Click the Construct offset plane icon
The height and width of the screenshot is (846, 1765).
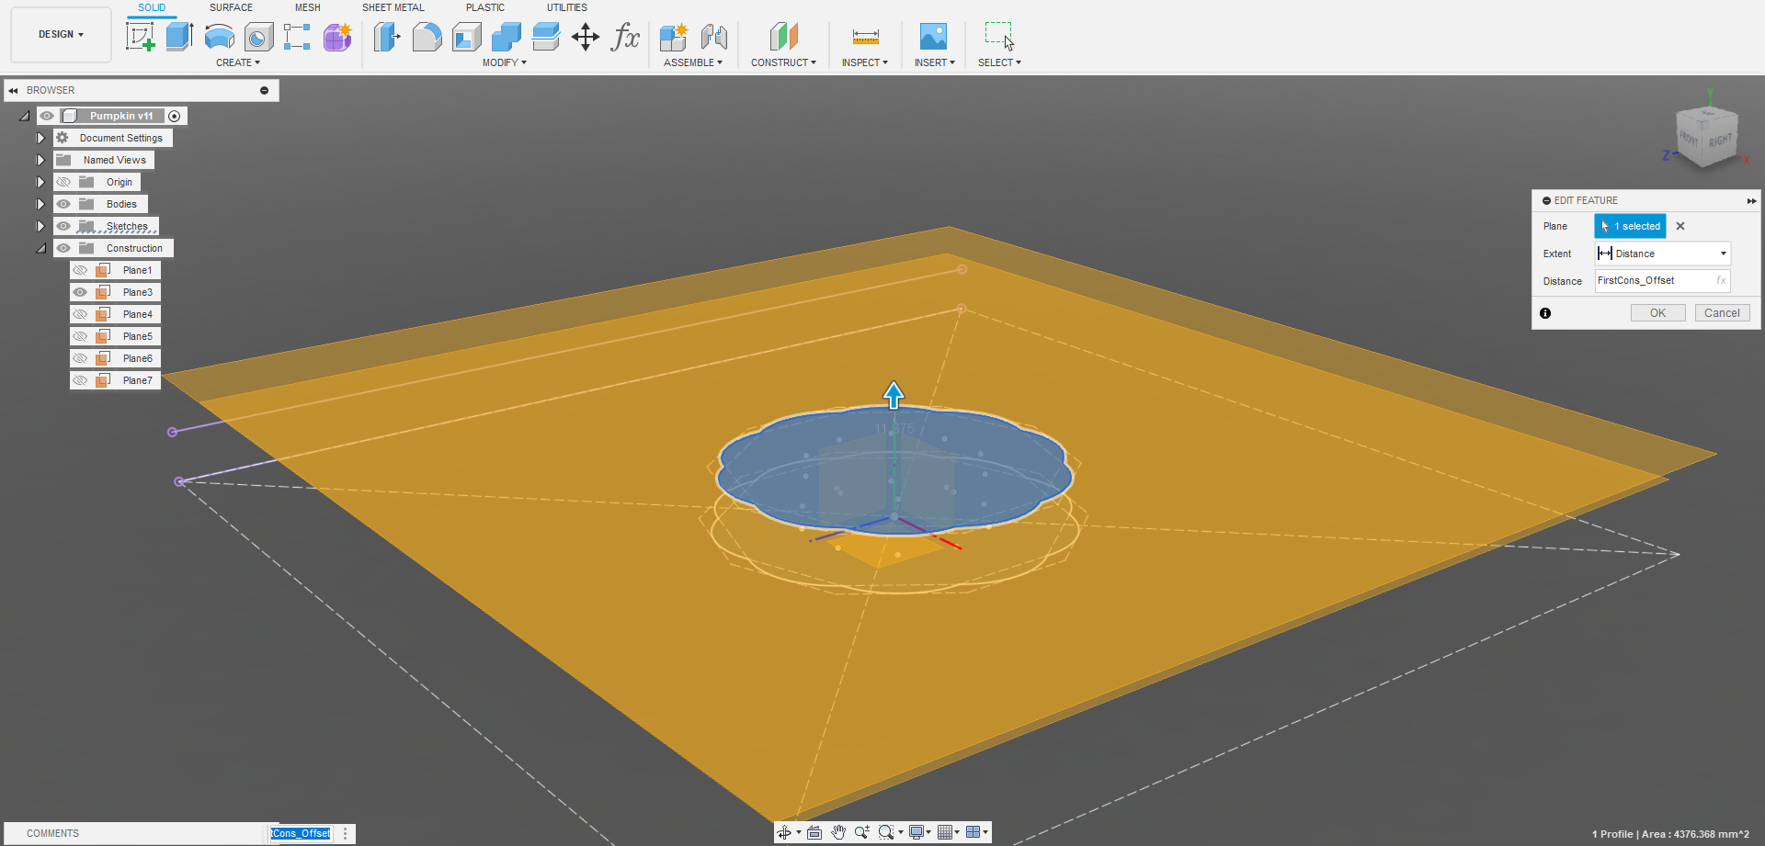pyautogui.click(x=783, y=37)
